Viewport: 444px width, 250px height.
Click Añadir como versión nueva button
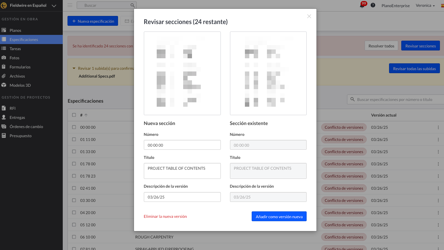(279, 216)
